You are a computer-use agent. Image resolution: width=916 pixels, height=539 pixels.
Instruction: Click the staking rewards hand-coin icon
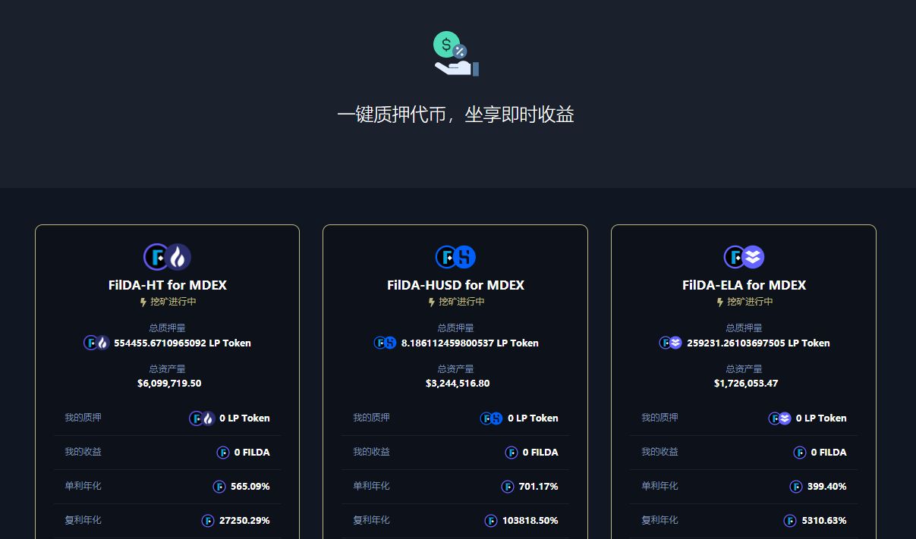pos(456,53)
